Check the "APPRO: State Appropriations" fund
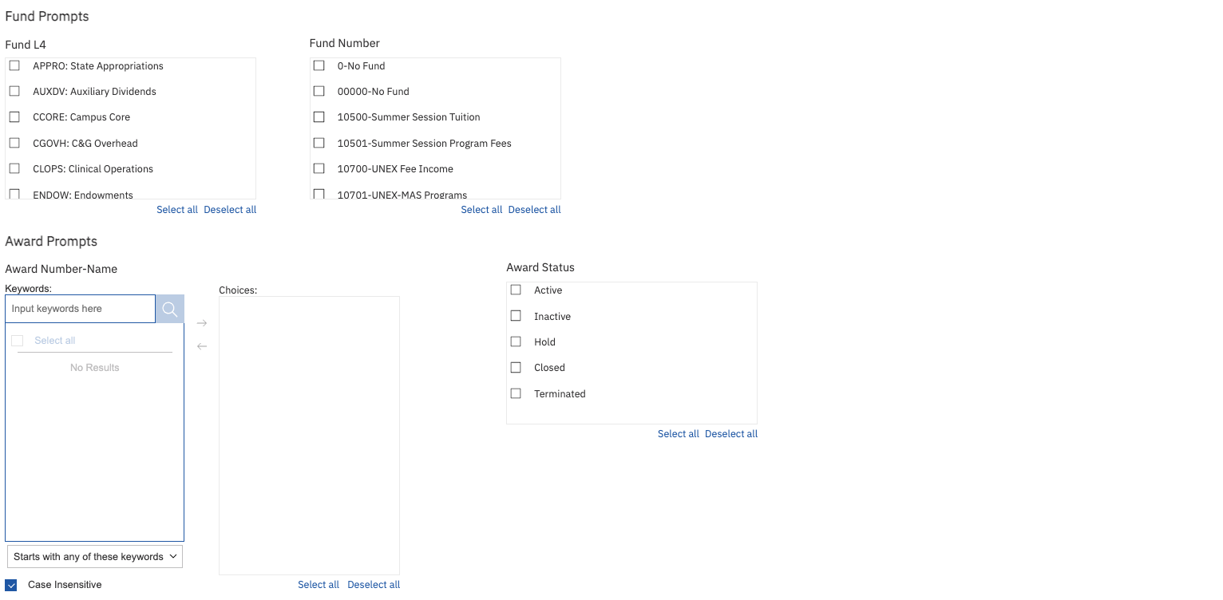The image size is (1223, 600). (14, 65)
